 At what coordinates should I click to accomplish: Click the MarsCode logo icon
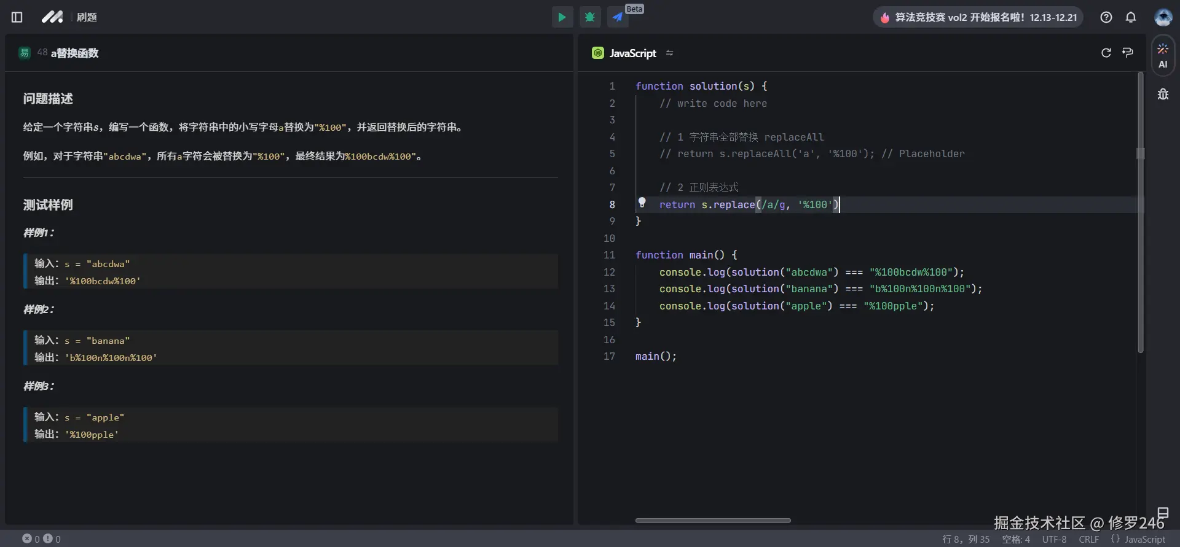(x=52, y=17)
